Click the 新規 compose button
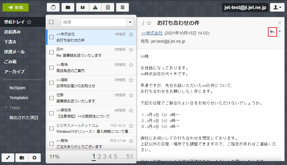287x165 pixels. pyautogui.click(x=16, y=8)
